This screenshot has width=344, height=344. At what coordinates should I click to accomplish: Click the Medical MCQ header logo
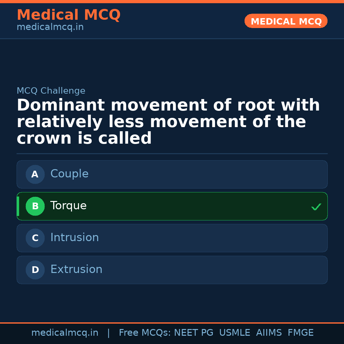[x=68, y=15]
